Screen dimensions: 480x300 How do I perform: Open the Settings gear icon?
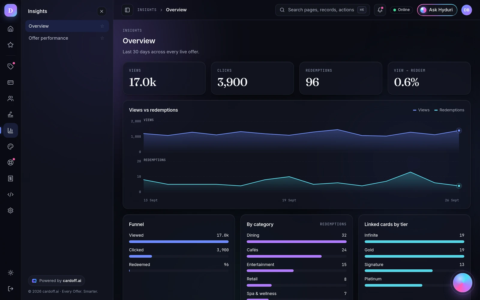(10, 211)
